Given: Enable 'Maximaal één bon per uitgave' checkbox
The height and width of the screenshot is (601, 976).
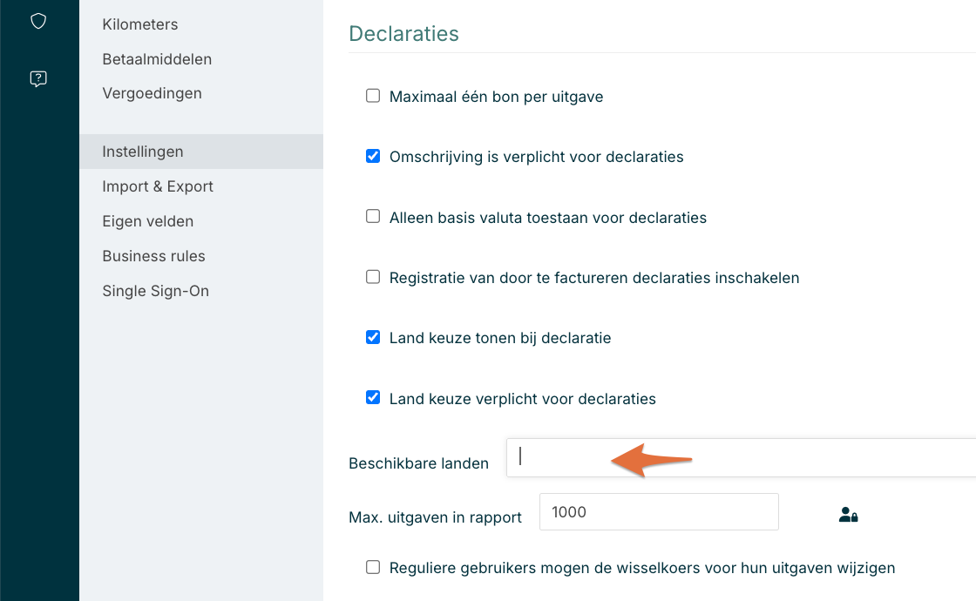Looking at the screenshot, I should [373, 96].
